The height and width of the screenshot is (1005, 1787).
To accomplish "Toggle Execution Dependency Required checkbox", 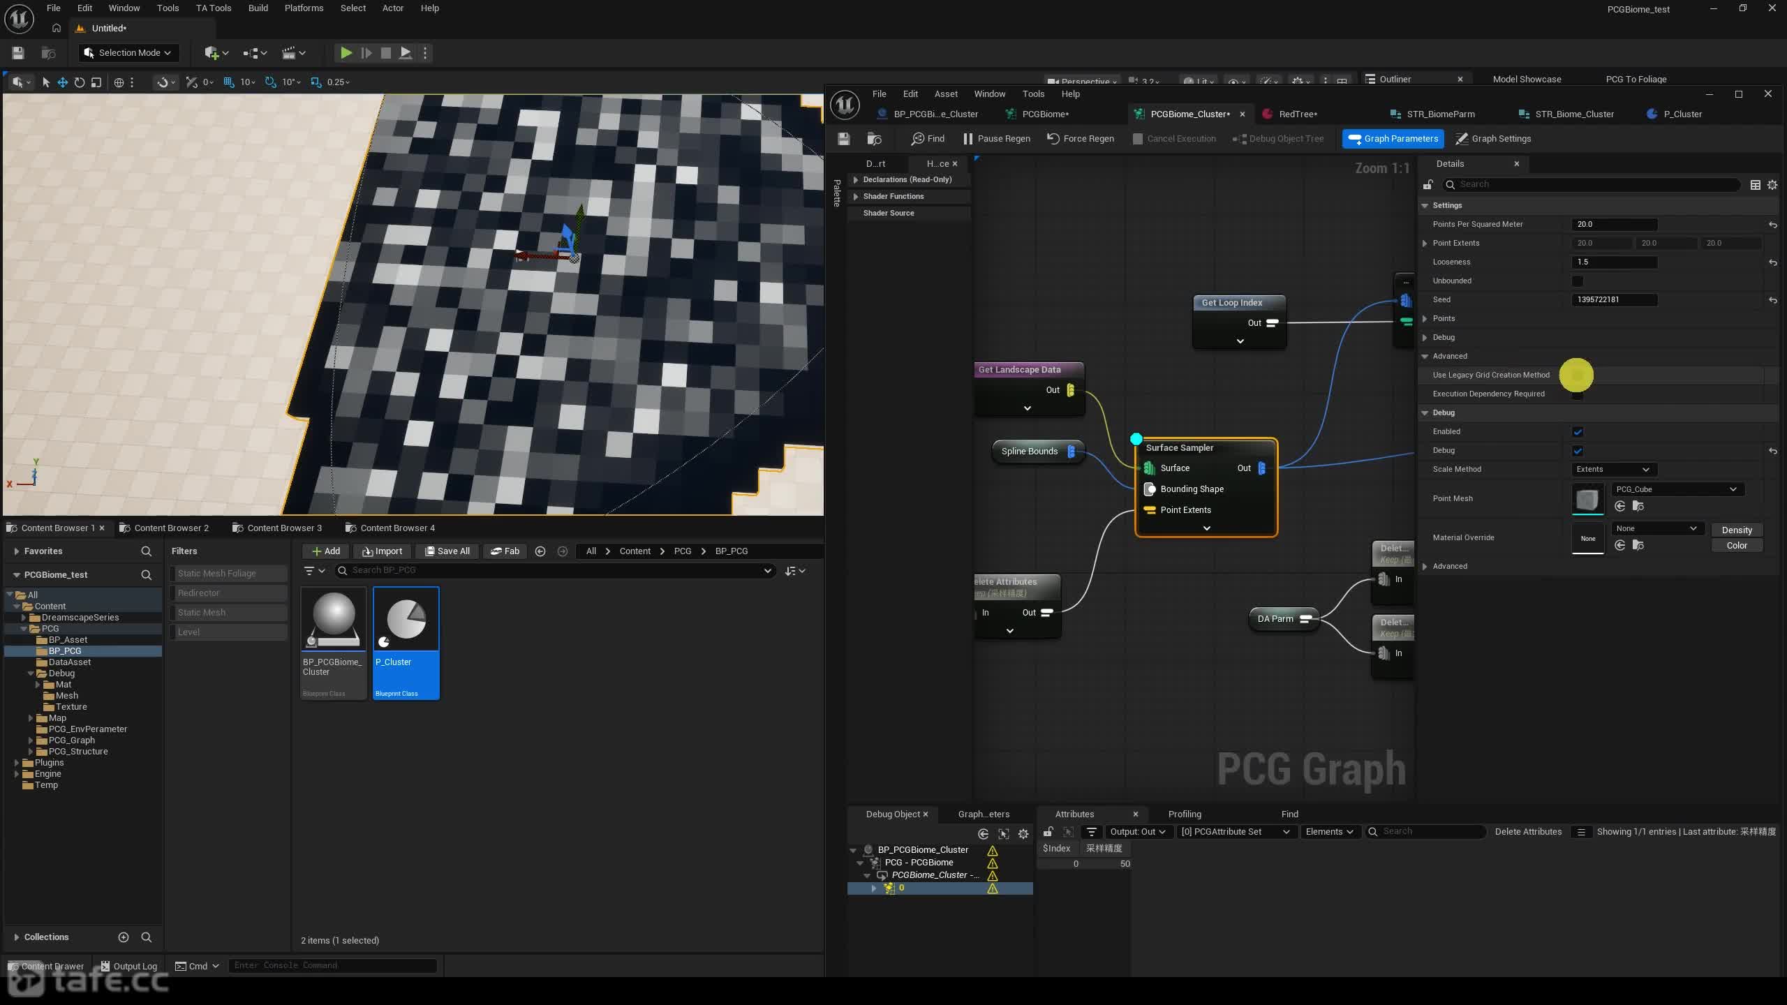I will [1577, 394].
